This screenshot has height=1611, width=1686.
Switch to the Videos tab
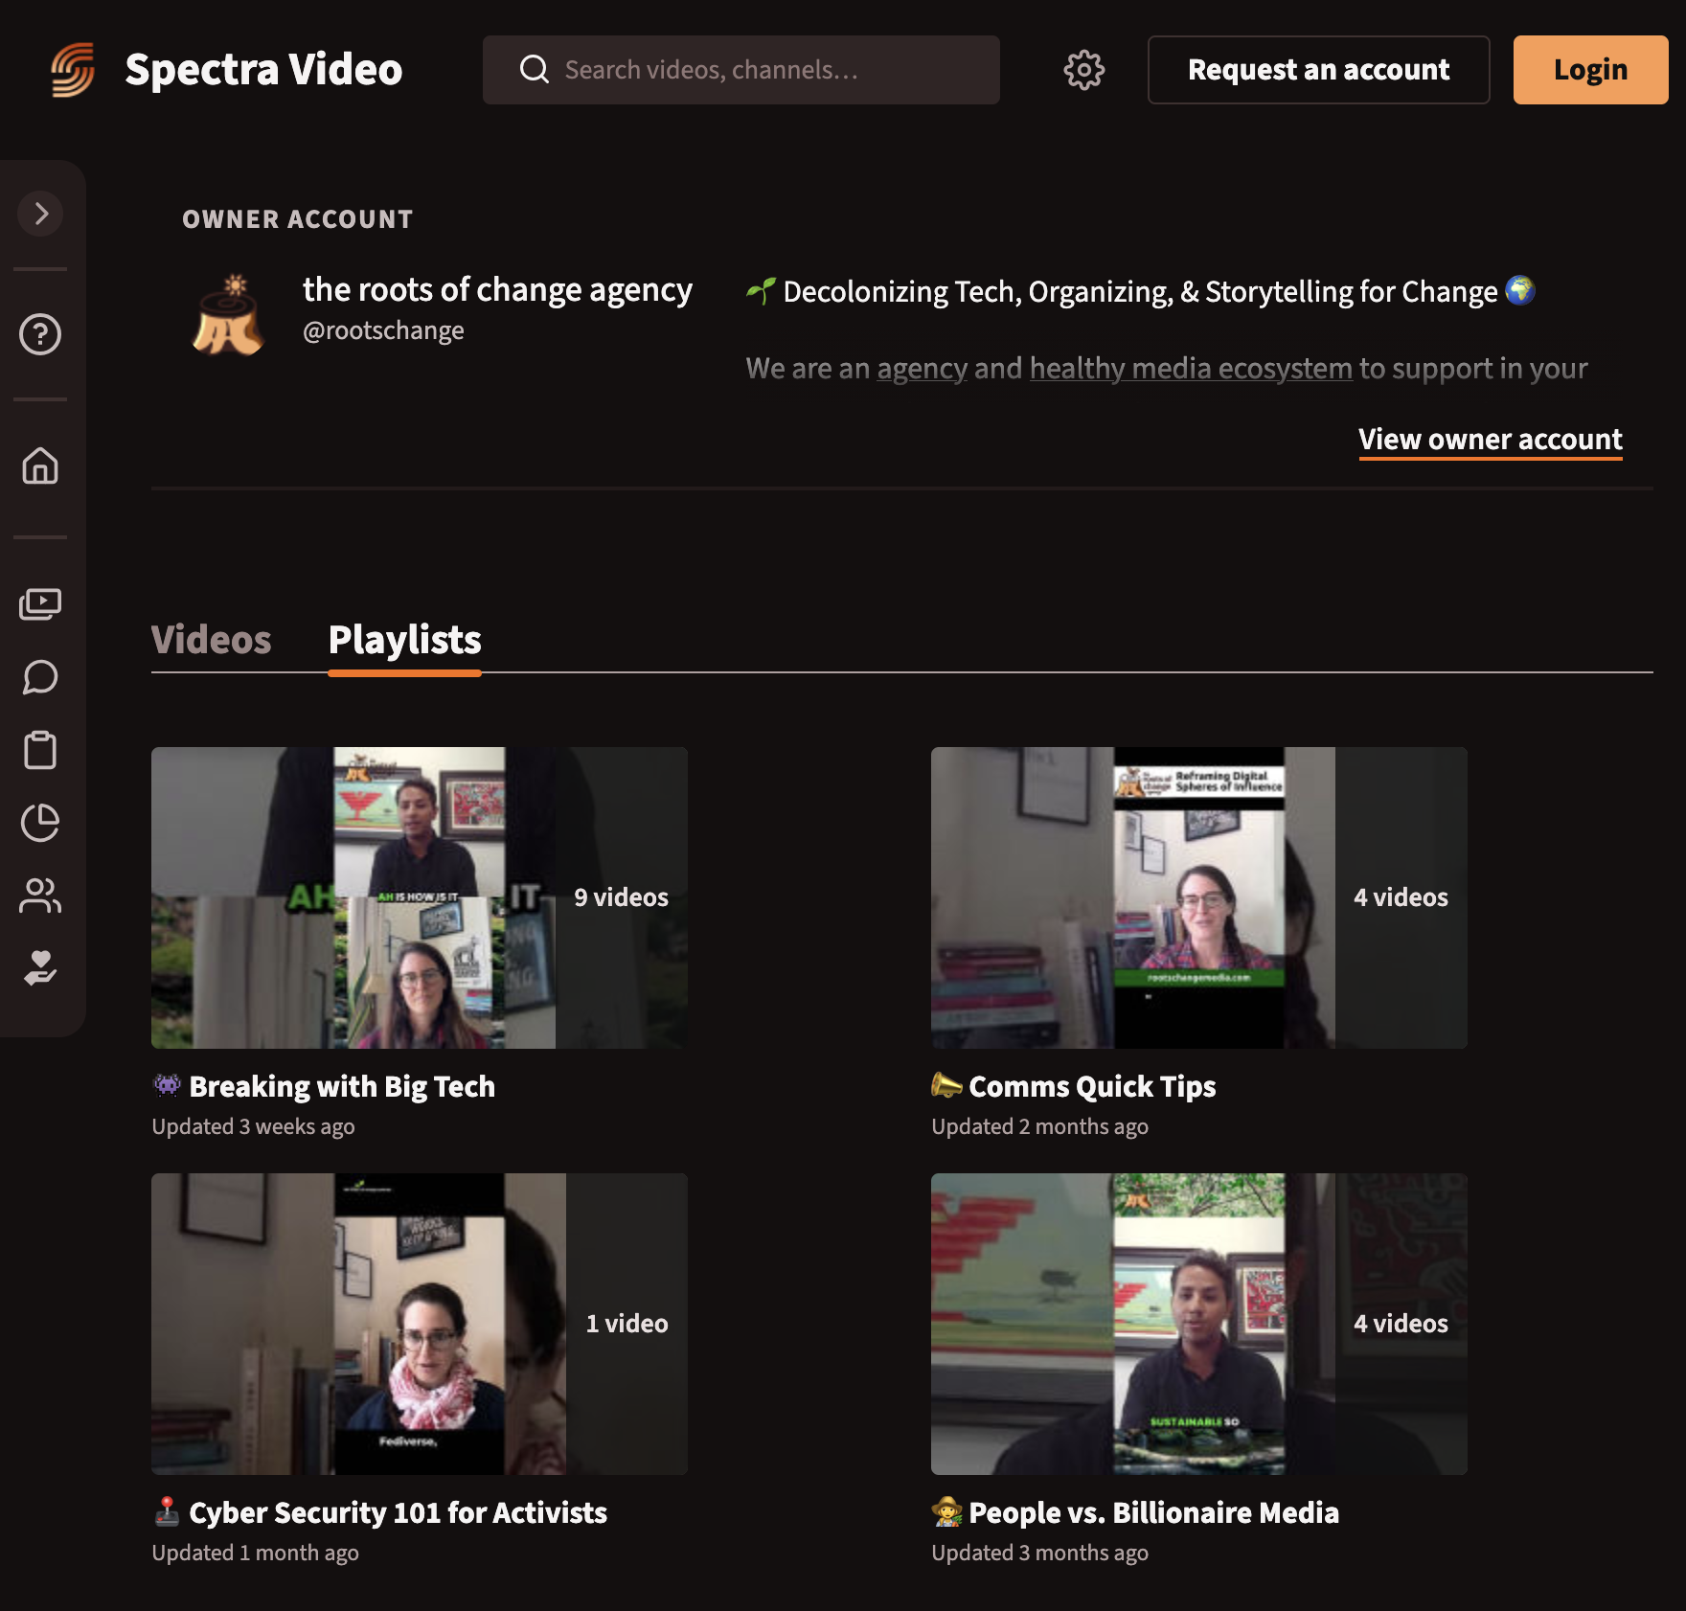tap(211, 640)
